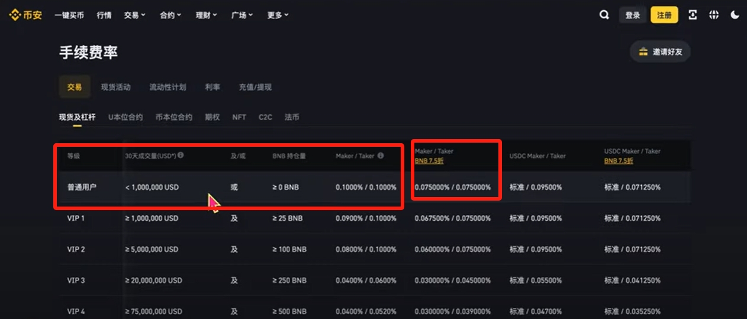Open 行情 in top navigation
Screen dimensions: 747x319
104,15
